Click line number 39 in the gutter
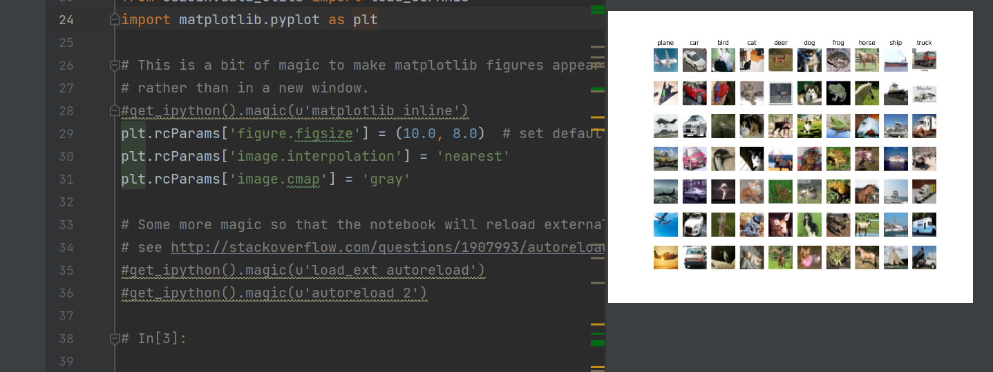 tap(66, 362)
